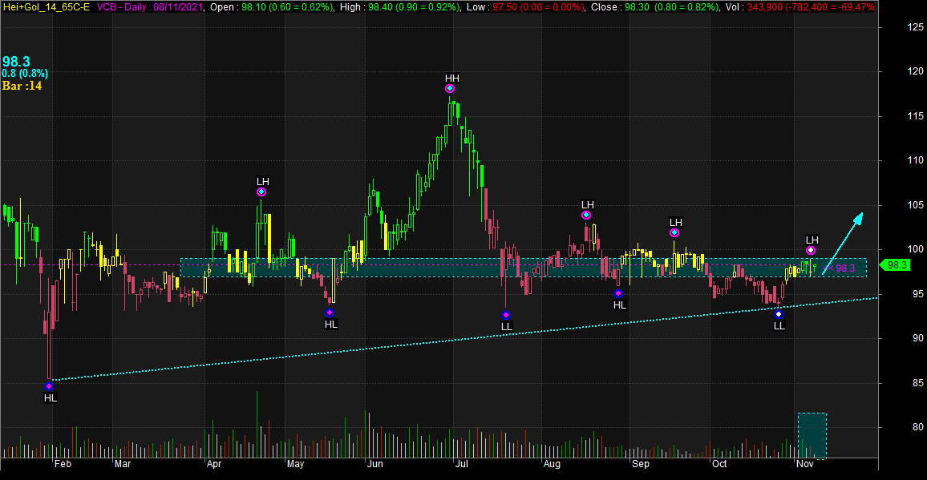The image size is (927, 480).
Task: Click the late-October LL marker
Action: pyautogui.click(x=779, y=314)
